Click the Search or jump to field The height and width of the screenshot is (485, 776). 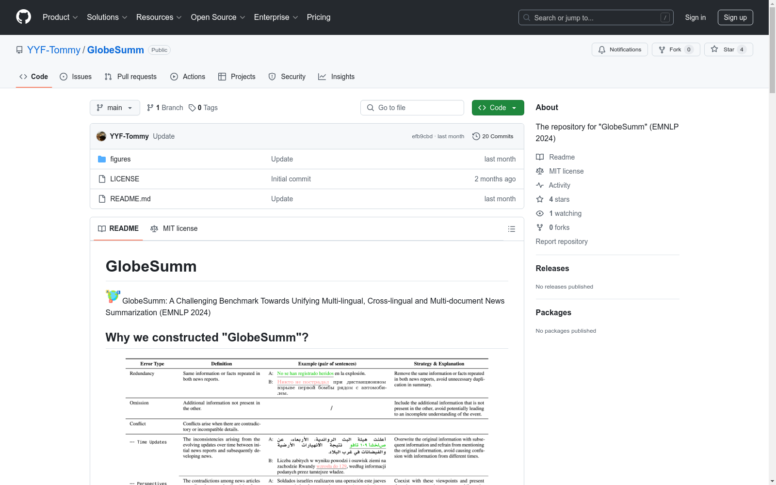pyautogui.click(x=596, y=17)
